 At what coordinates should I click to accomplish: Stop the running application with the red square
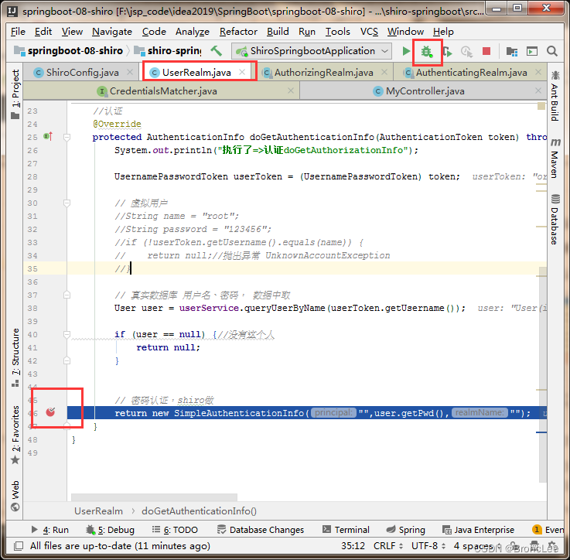(486, 51)
